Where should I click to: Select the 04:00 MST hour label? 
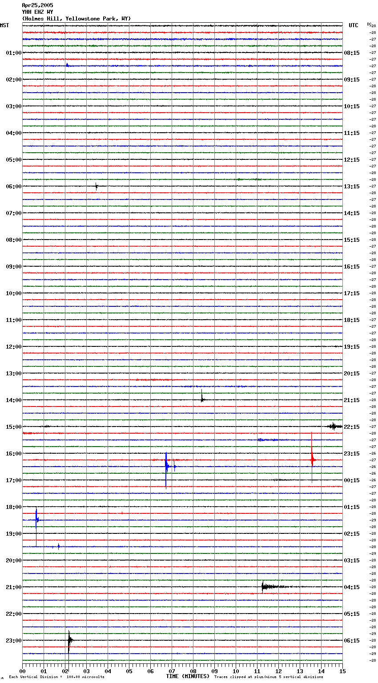tap(13, 133)
